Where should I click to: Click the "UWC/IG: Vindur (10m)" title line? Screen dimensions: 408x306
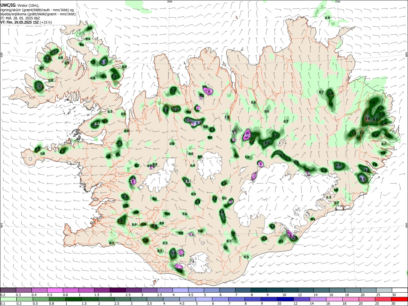19,5
